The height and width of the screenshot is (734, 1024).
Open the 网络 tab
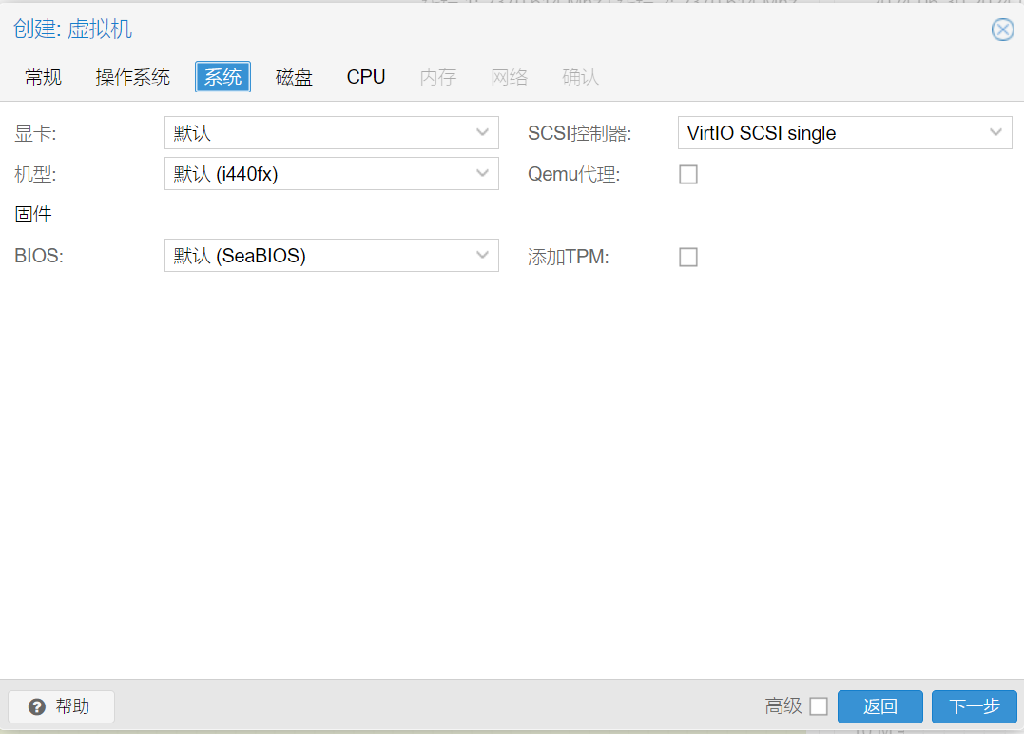[x=510, y=77]
